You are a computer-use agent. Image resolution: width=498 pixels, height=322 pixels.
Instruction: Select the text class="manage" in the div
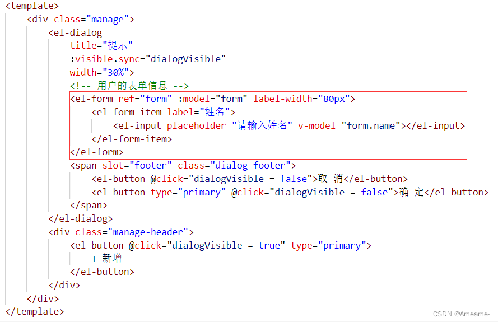click(x=91, y=19)
